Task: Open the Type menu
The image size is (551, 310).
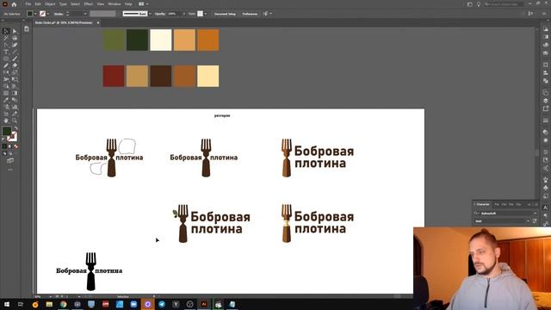Action: 63,3
